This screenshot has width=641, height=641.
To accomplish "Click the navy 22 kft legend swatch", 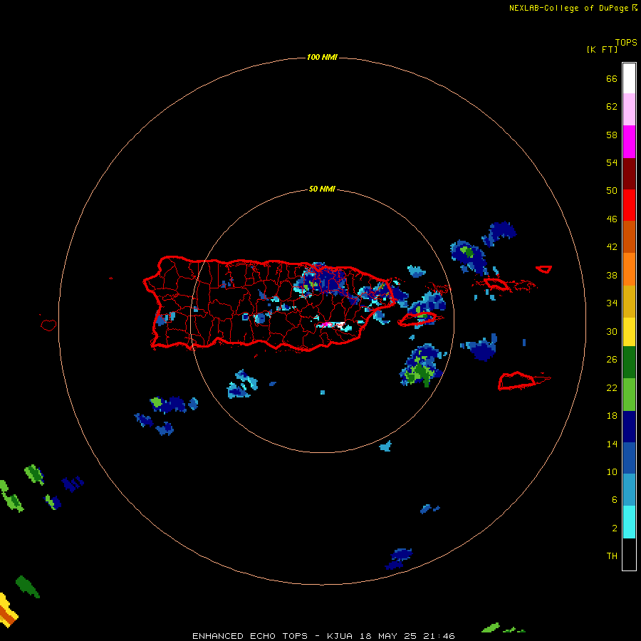I will [x=629, y=426].
